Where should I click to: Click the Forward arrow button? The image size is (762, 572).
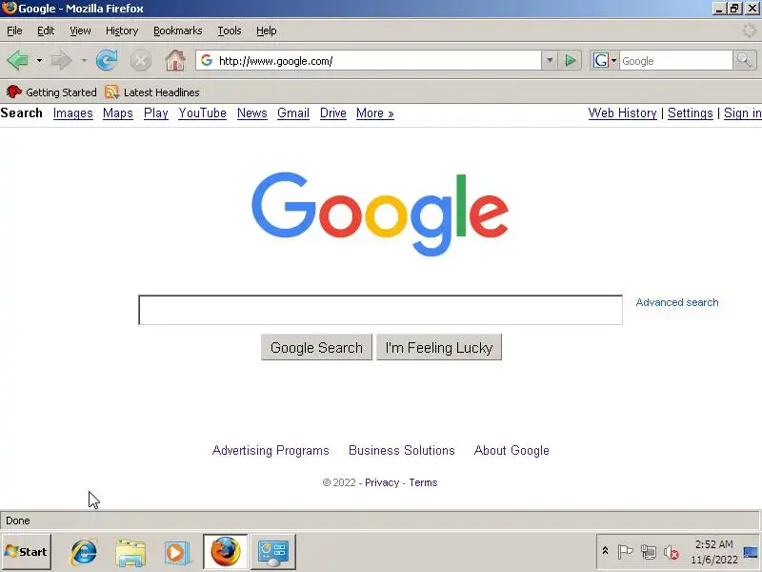tap(61, 61)
